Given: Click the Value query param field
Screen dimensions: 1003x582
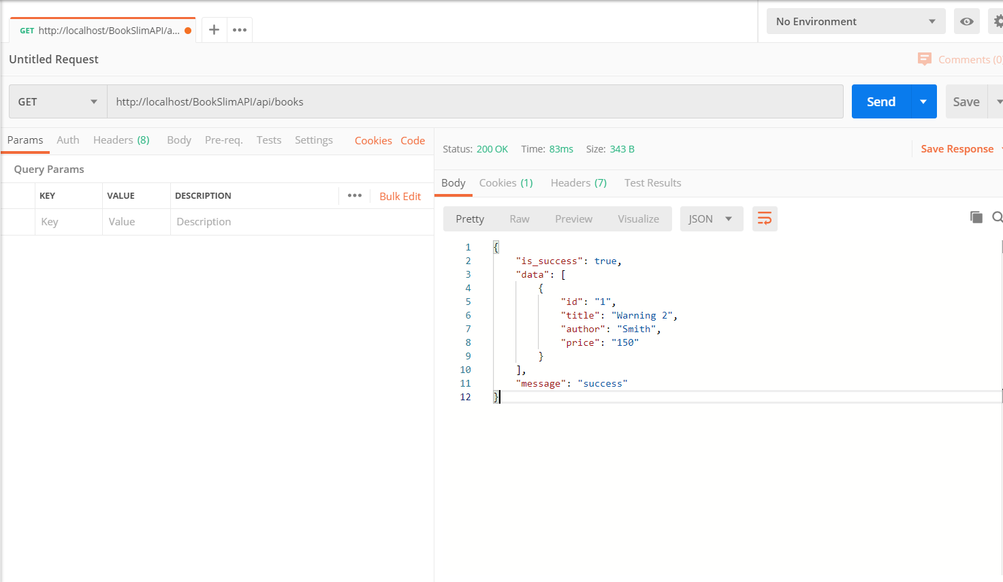Looking at the screenshot, I should pyautogui.click(x=136, y=221).
